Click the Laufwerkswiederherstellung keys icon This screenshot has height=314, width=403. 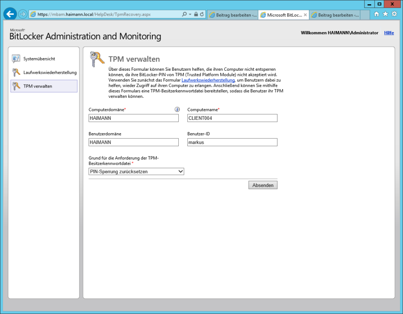tap(16, 72)
